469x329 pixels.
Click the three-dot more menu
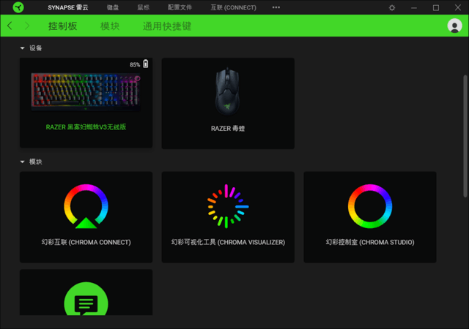pos(276,7)
